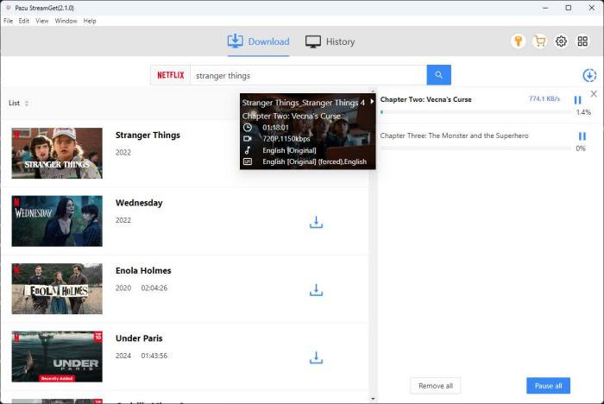Download Enola Holmes using its download icon
The image size is (604, 404).
pyautogui.click(x=316, y=290)
